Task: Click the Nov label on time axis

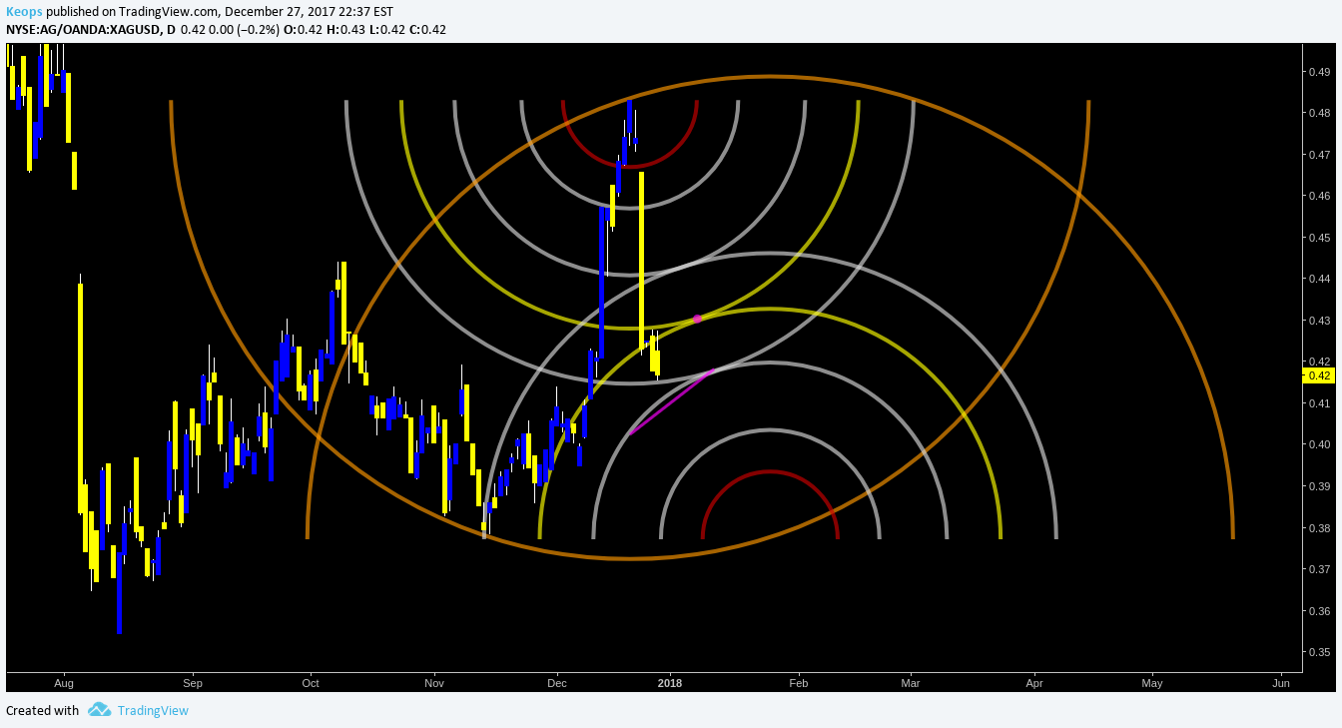Action: (433, 684)
